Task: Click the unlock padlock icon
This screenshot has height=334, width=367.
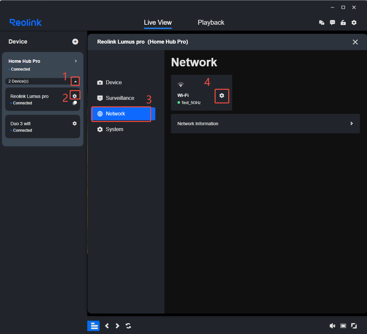Action: [x=343, y=22]
